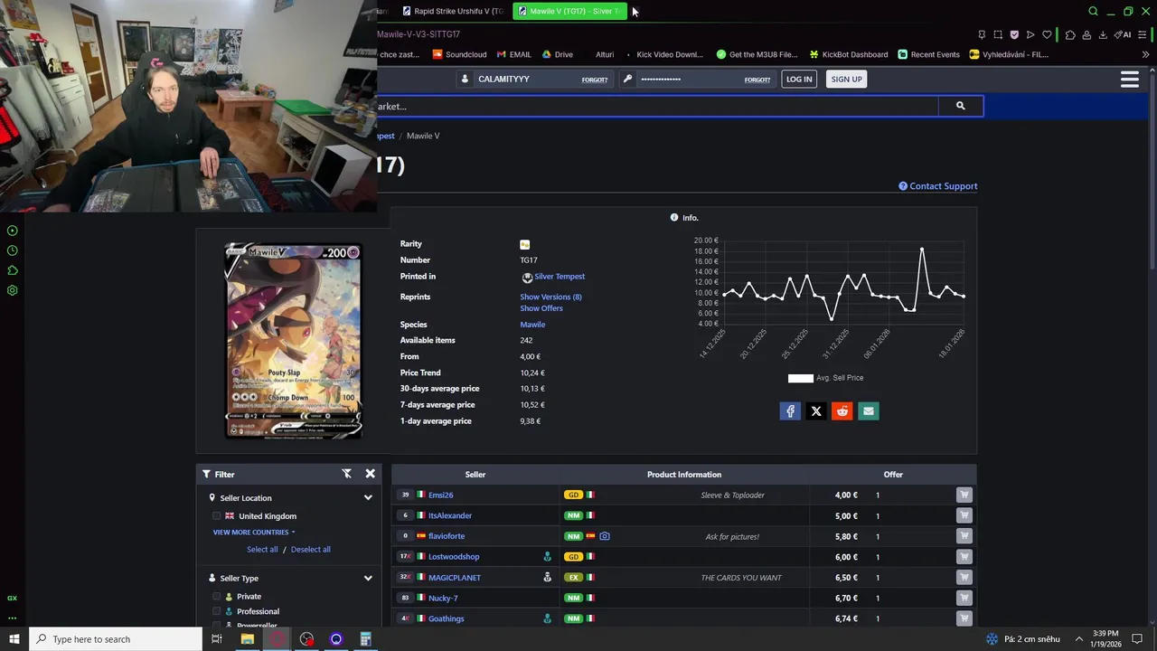Select the Mawile V (TG17) tab
The image size is (1157, 651).
coord(569,11)
